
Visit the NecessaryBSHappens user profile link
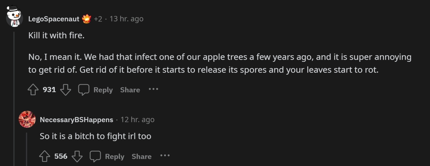point(76,120)
